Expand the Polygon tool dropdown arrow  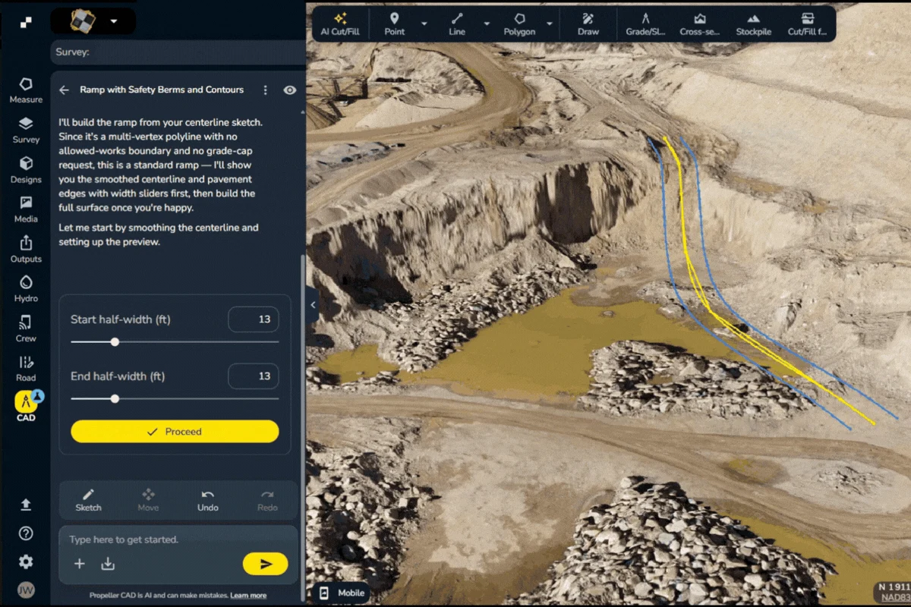click(549, 24)
